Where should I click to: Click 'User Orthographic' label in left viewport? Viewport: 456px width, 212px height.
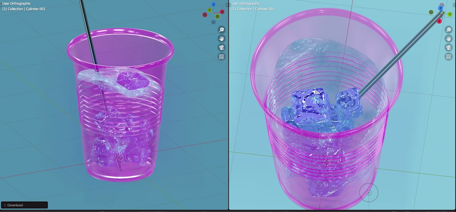pos(17,4)
